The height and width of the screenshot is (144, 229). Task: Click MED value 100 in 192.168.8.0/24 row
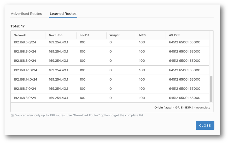(x=142, y=61)
